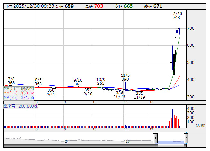
Task: Select the MA(75) legend value in blue
Action: click(x=27, y=97)
